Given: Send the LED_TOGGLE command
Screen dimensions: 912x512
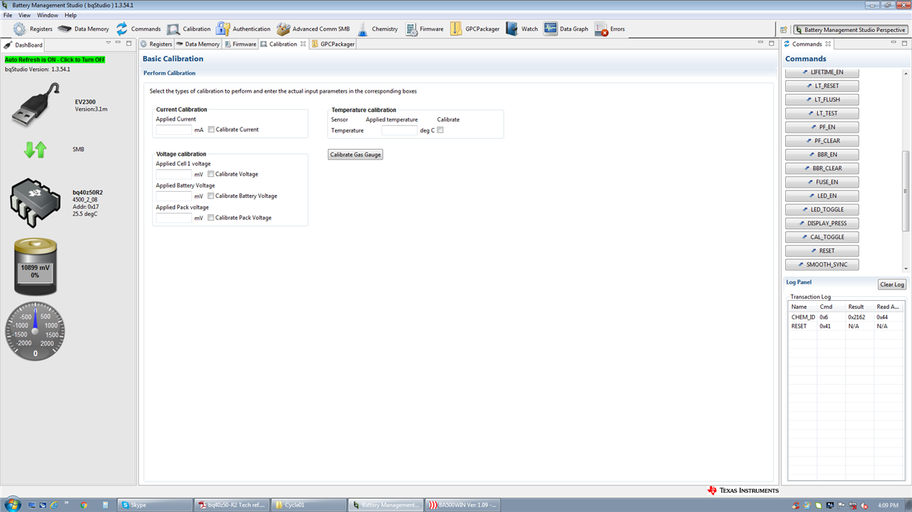Looking at the screenshot, I should pos(822,210).
